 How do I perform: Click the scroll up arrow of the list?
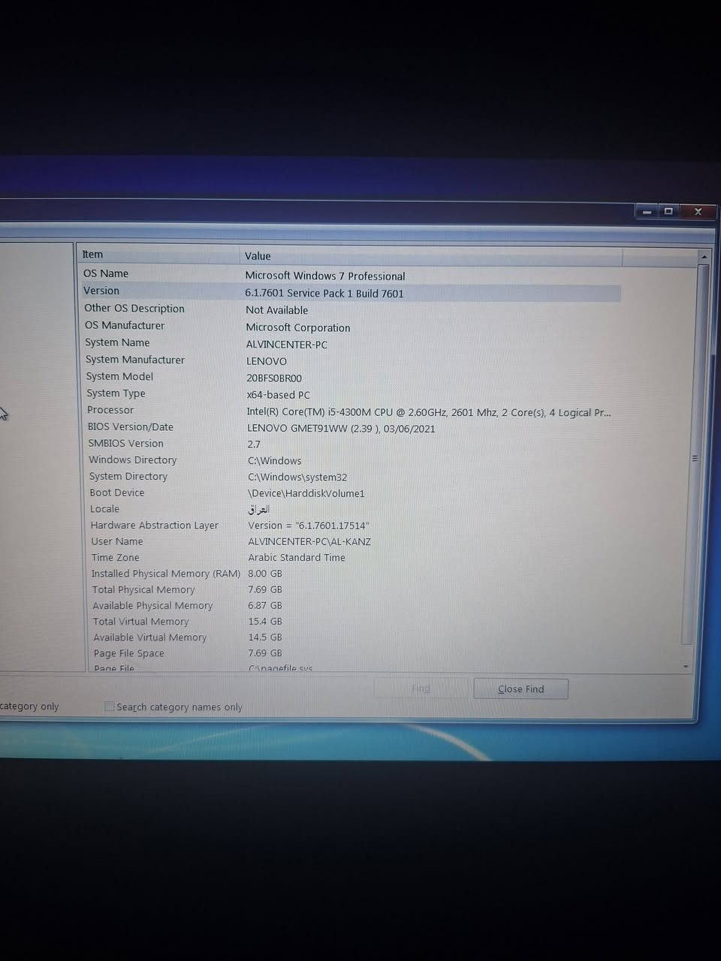704,257
